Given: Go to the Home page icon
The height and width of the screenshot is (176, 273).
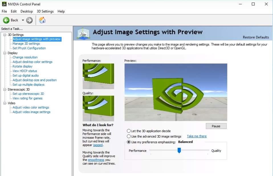Looking at the screenshot, I should (42, 20).
